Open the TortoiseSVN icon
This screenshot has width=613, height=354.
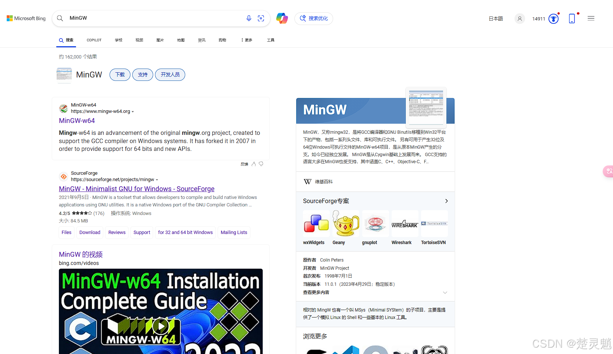(x=434, y=224)
